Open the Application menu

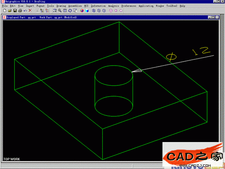click(x=146, y=6)
